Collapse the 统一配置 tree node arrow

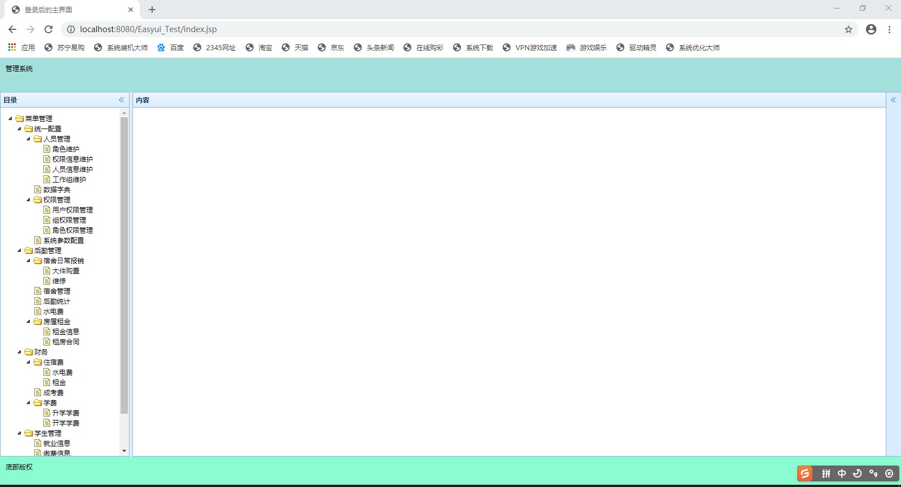pyautogui.click(x=19, y=129)
